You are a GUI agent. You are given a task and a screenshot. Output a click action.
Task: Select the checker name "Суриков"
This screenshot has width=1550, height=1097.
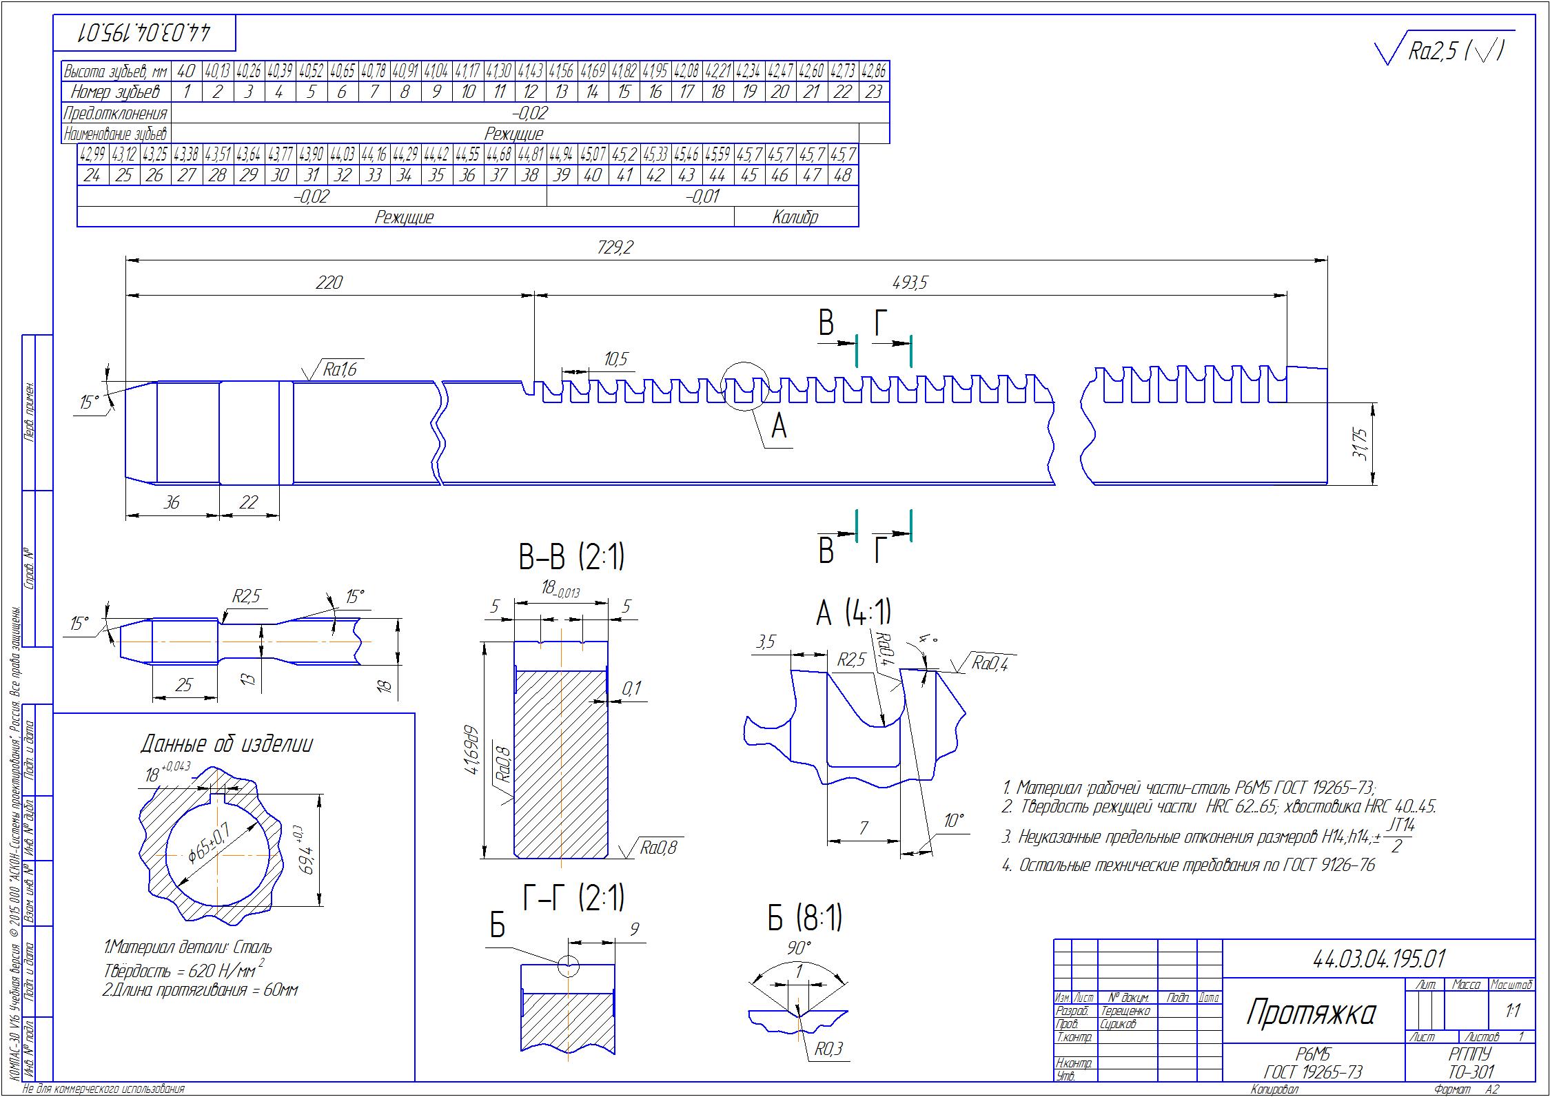1119,1024
